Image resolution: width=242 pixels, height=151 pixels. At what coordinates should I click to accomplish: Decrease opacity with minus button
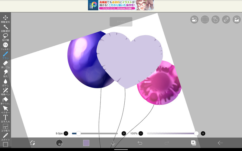(141, 133)
